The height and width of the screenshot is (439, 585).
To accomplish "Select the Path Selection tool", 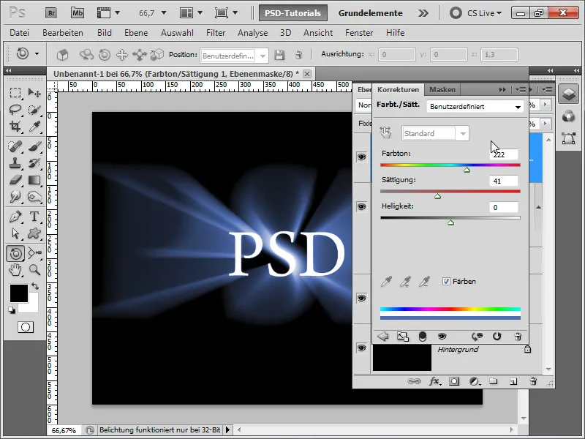I will (x=15, y=233).
